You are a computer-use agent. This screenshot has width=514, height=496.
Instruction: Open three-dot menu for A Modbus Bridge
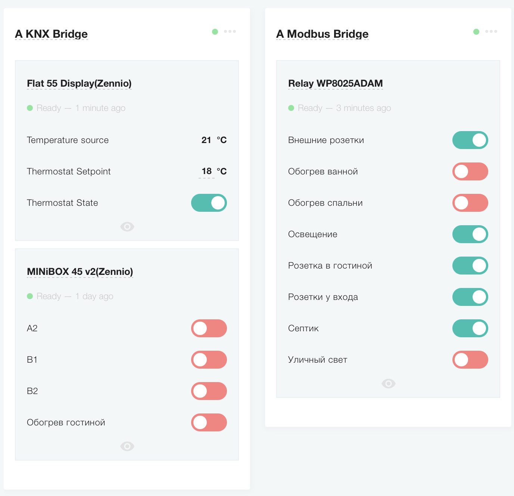pos(491,31)
